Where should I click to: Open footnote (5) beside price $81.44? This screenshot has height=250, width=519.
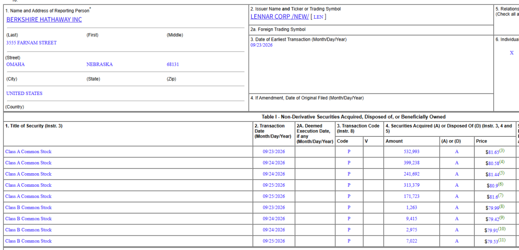502,173
